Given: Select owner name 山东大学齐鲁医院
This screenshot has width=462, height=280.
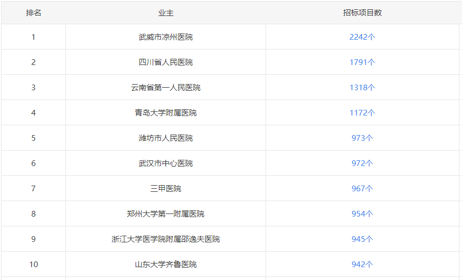Looking at the screenshot, I should pos(166,265).
